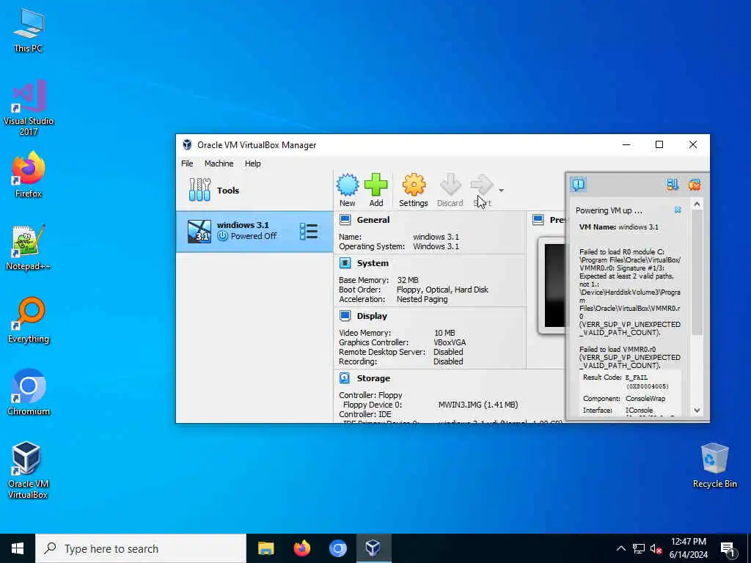751x563 pixels.
Task: Click the General section header
Action: pyautogui.click(x=373, y=220)
